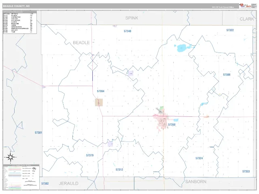
Task: Click the large blue lake
Action: tap(182, 48)
